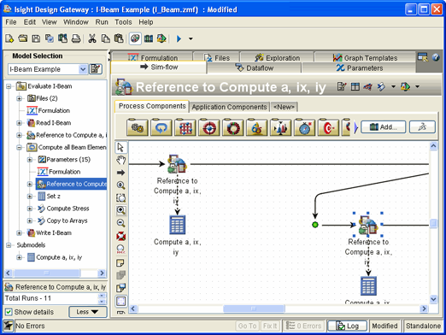Select the Six Sigma component icon
Image resolution: width=446 pixels, height=335 pixels.
coord(257,127)
